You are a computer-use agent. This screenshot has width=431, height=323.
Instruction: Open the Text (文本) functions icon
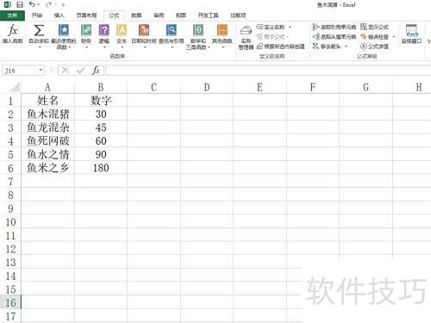(x=122, y=30)
